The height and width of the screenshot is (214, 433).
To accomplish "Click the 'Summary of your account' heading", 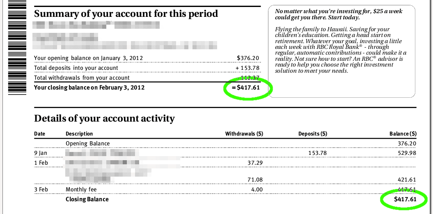I will (x=126, y=14).
